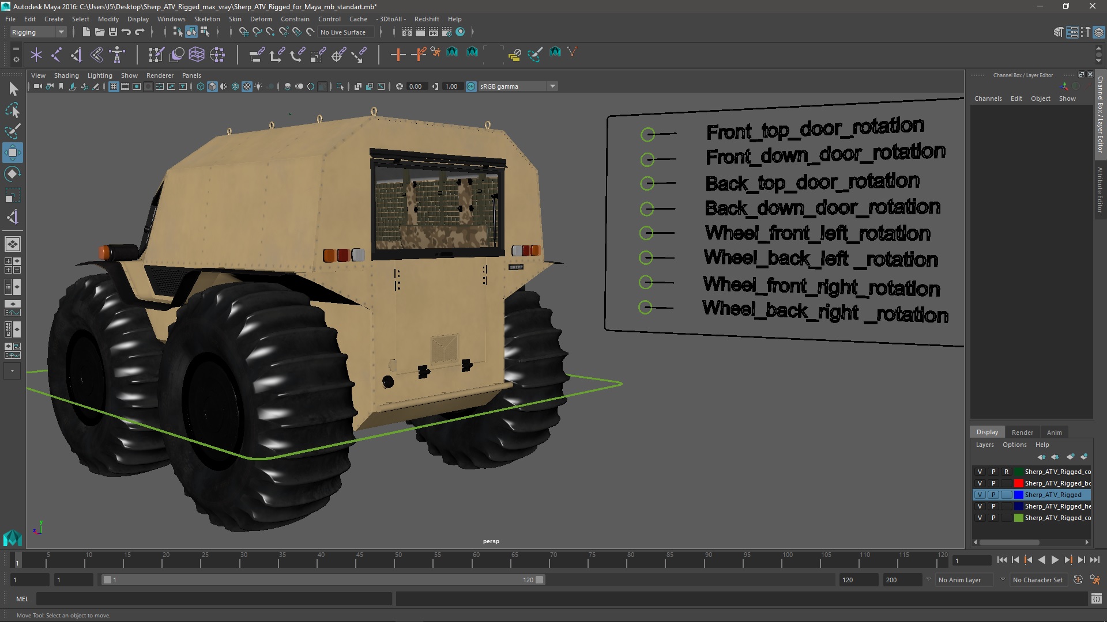Toggle playback P on Sherp_ATV_Rigged_he layer

click(x=993, y=506)
